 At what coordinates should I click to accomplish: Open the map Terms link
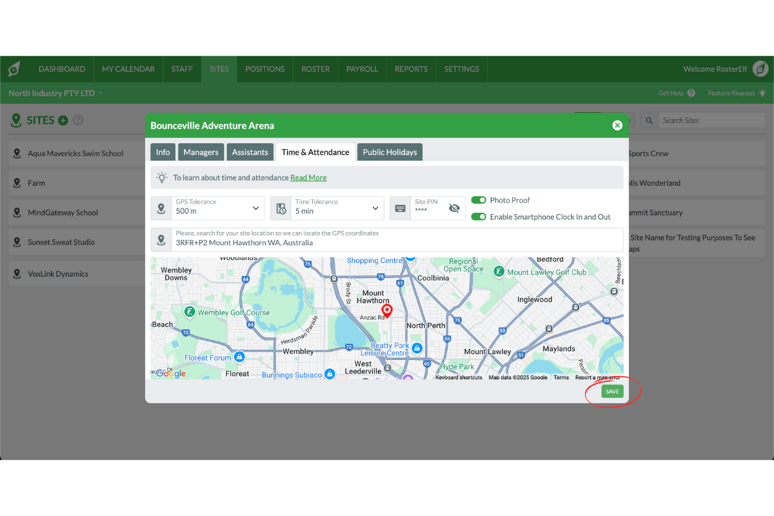[x=561, y=377]
